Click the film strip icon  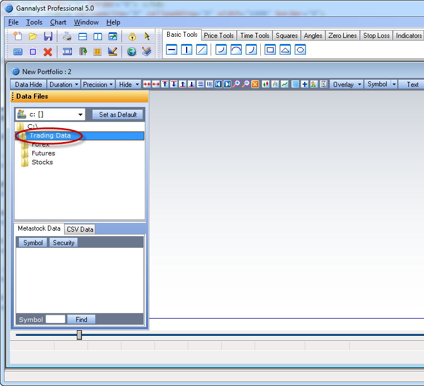point(67,52)
